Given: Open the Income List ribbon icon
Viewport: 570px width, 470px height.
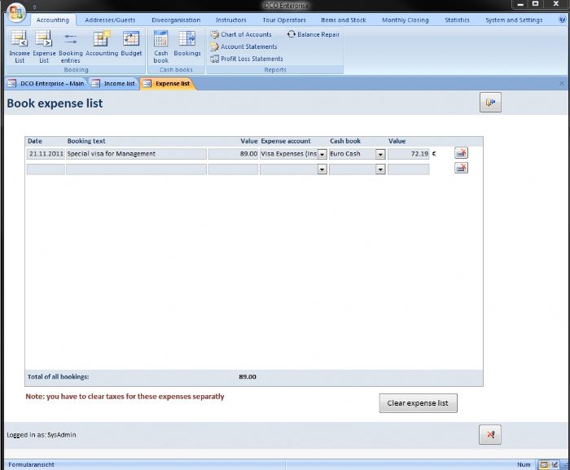Looking at the screenshot, I should (19, 46).
